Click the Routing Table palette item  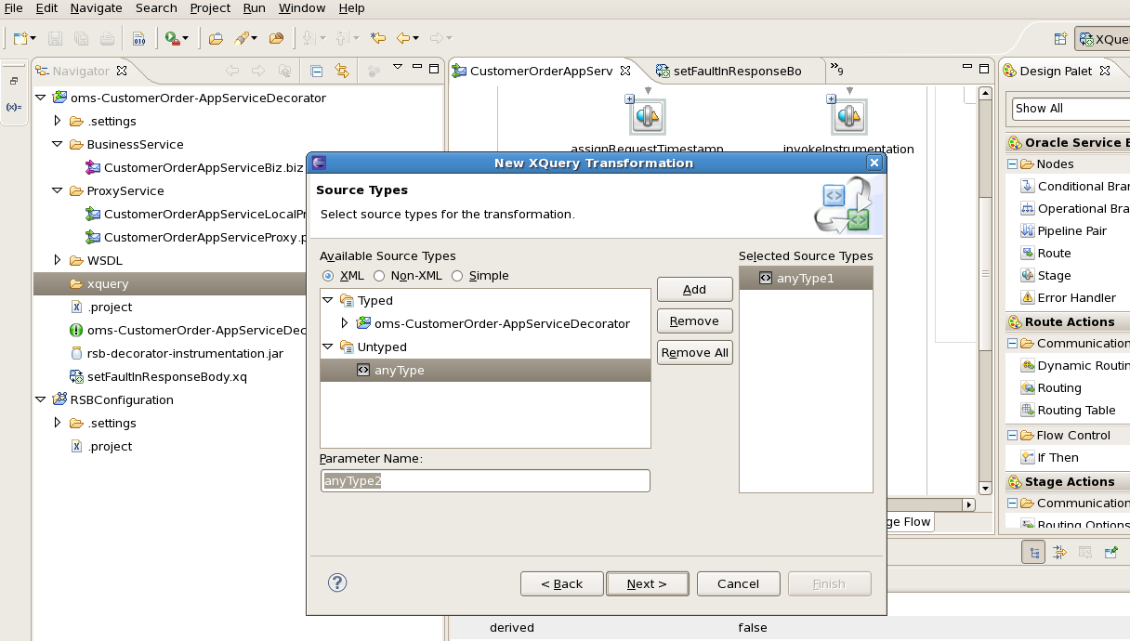pyautogui.click(x=1069, y=410)
